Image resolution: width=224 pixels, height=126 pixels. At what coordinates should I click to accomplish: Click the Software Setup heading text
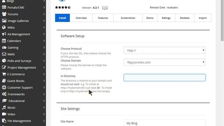click(x=72, y=36)
